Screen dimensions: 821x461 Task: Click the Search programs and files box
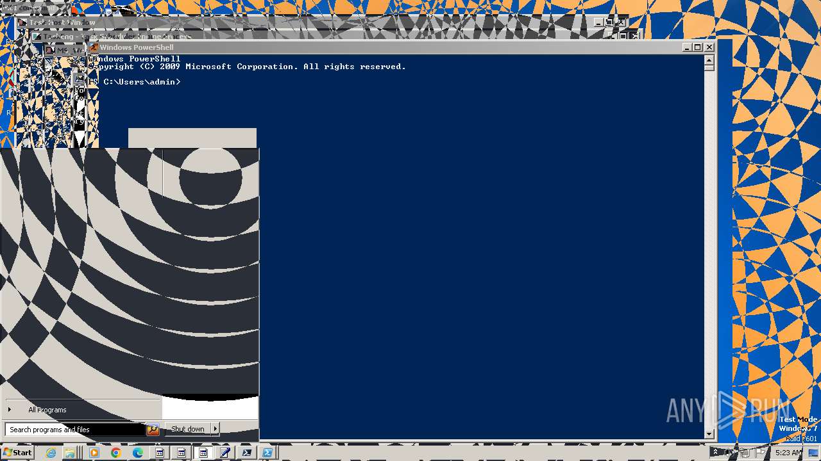tap(75, 430)
